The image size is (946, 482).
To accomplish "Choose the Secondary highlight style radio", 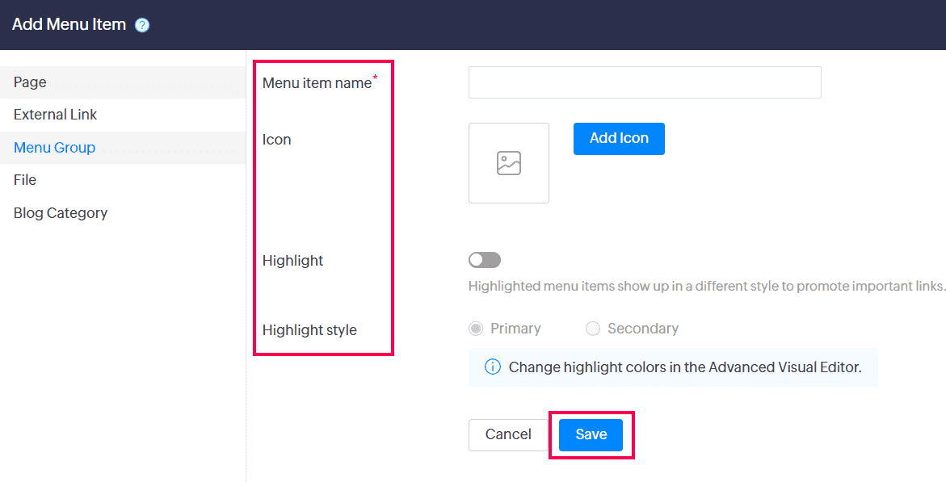I will point(593,328).
